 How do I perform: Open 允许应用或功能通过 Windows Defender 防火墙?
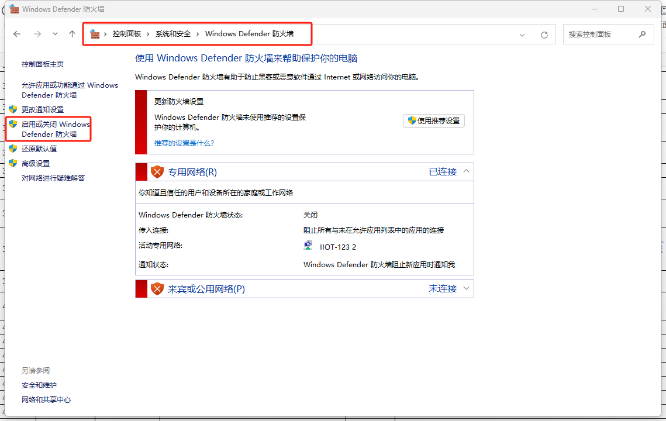click(70, 89)
